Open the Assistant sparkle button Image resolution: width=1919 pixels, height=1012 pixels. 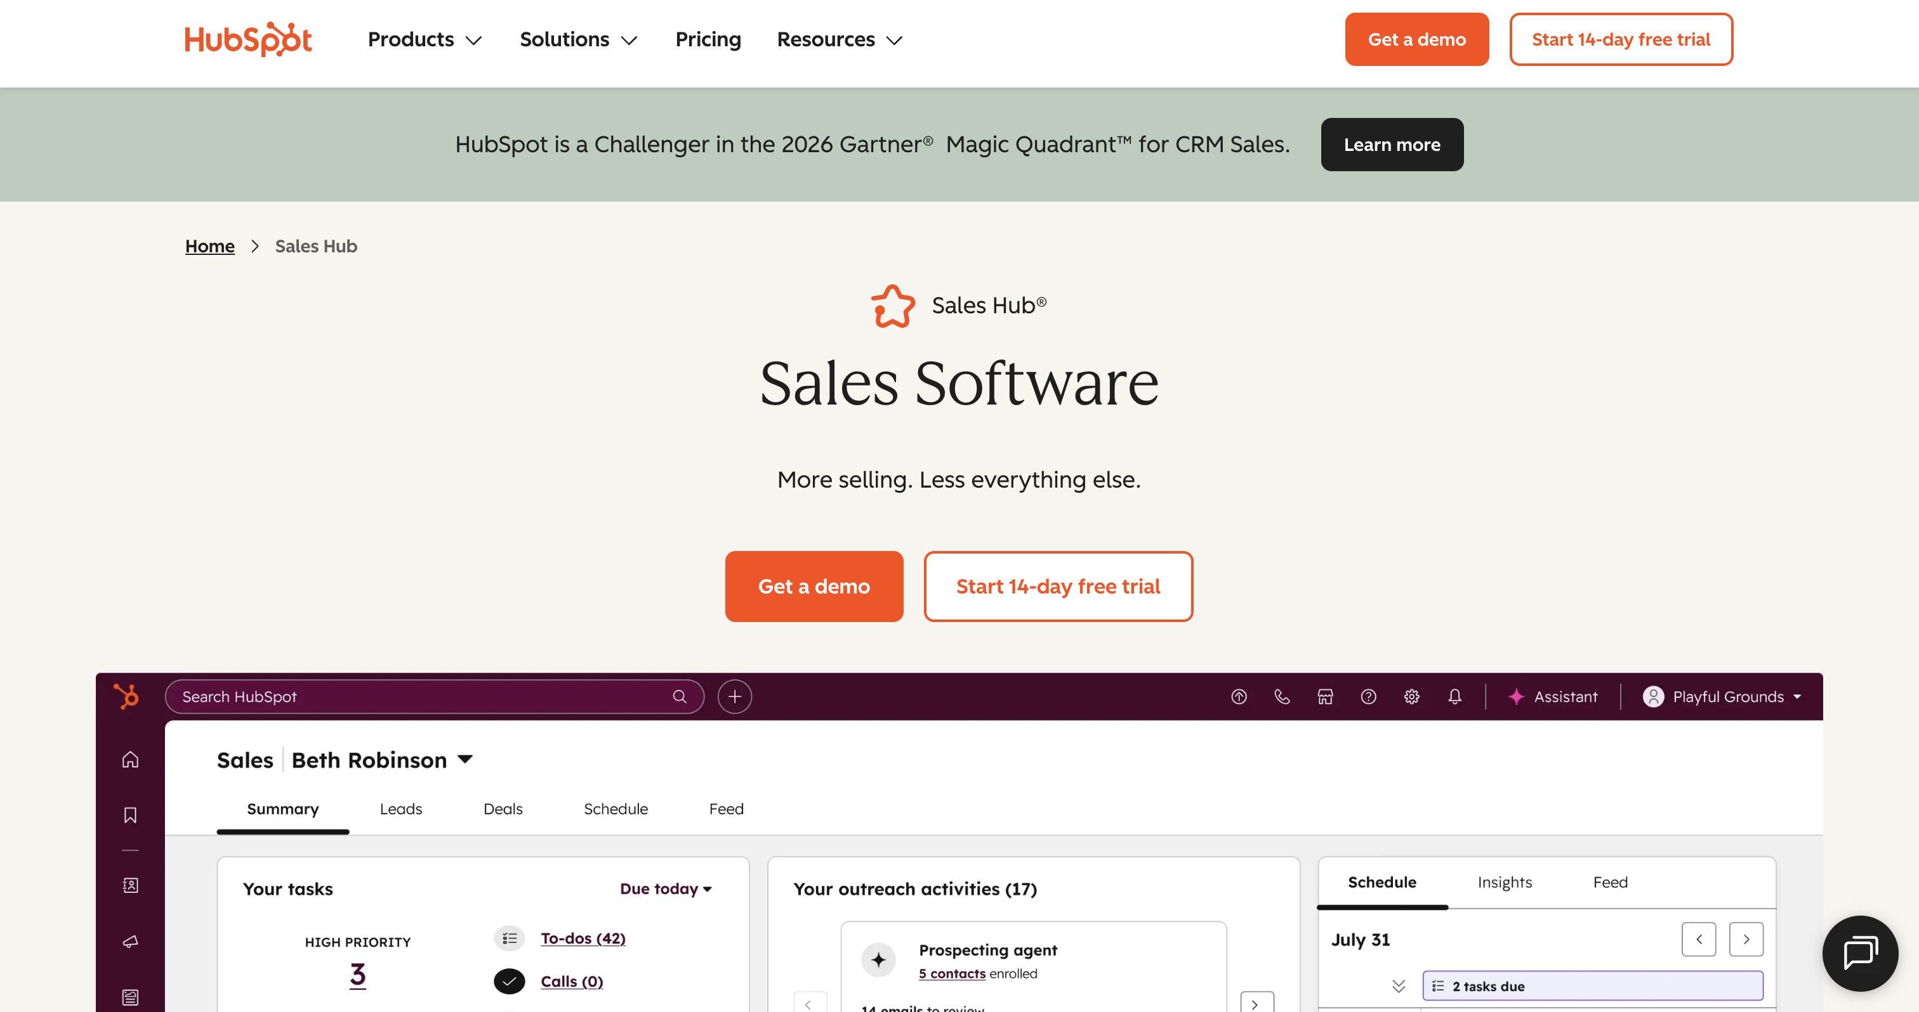coord(1552,696)
